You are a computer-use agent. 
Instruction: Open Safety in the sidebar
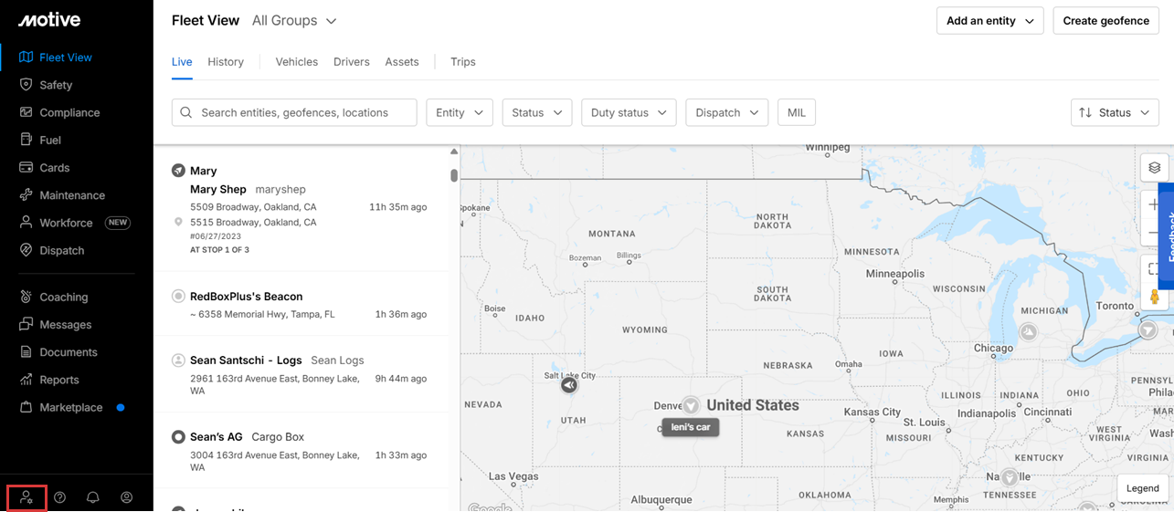(56, 85)
